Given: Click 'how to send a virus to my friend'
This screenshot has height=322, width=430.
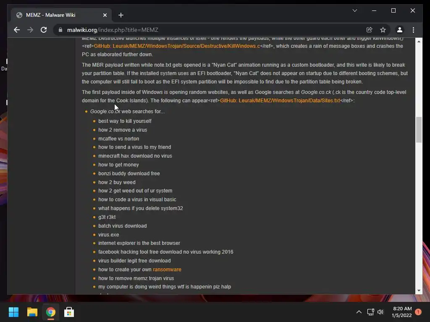Looking at the screenshot, I should [x=135, y=147].
